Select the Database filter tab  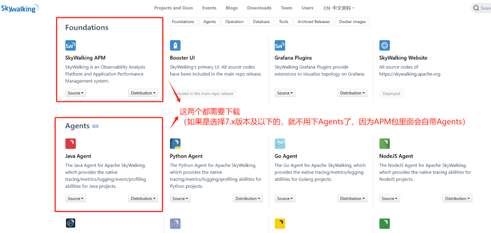tap(261, 22)
